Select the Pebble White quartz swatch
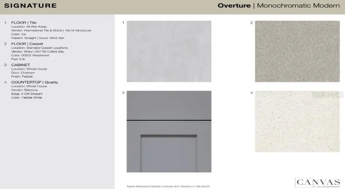Screen dimensions: 345x189 (x=297, y=121)
